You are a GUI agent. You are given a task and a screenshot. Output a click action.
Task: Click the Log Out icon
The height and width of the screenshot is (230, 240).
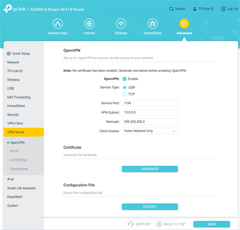223,9
